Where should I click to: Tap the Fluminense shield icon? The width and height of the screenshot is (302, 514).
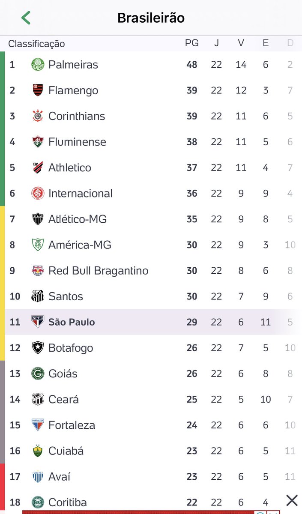(38, 142)
